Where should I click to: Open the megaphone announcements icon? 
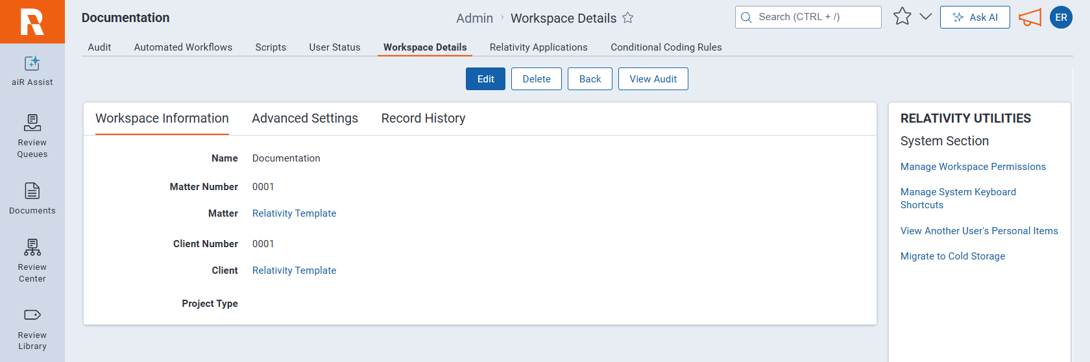pos(1030,18)
